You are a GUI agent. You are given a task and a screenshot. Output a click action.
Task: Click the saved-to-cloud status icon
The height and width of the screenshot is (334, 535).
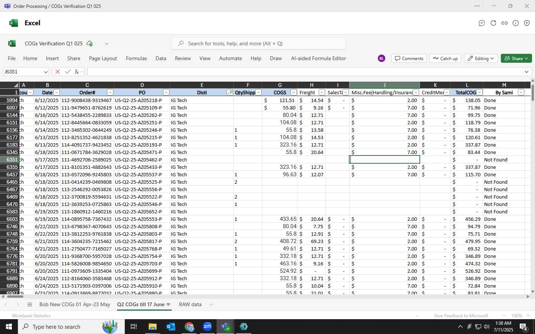click(90, 43)
